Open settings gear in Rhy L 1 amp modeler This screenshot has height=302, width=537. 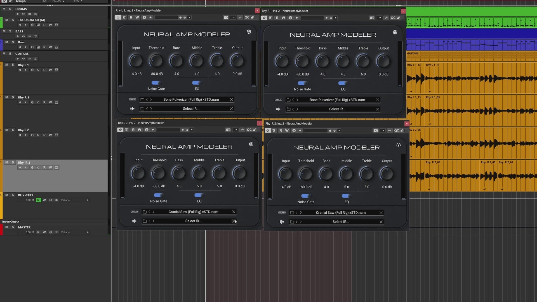pyautogui.click(x=249, y=32)
